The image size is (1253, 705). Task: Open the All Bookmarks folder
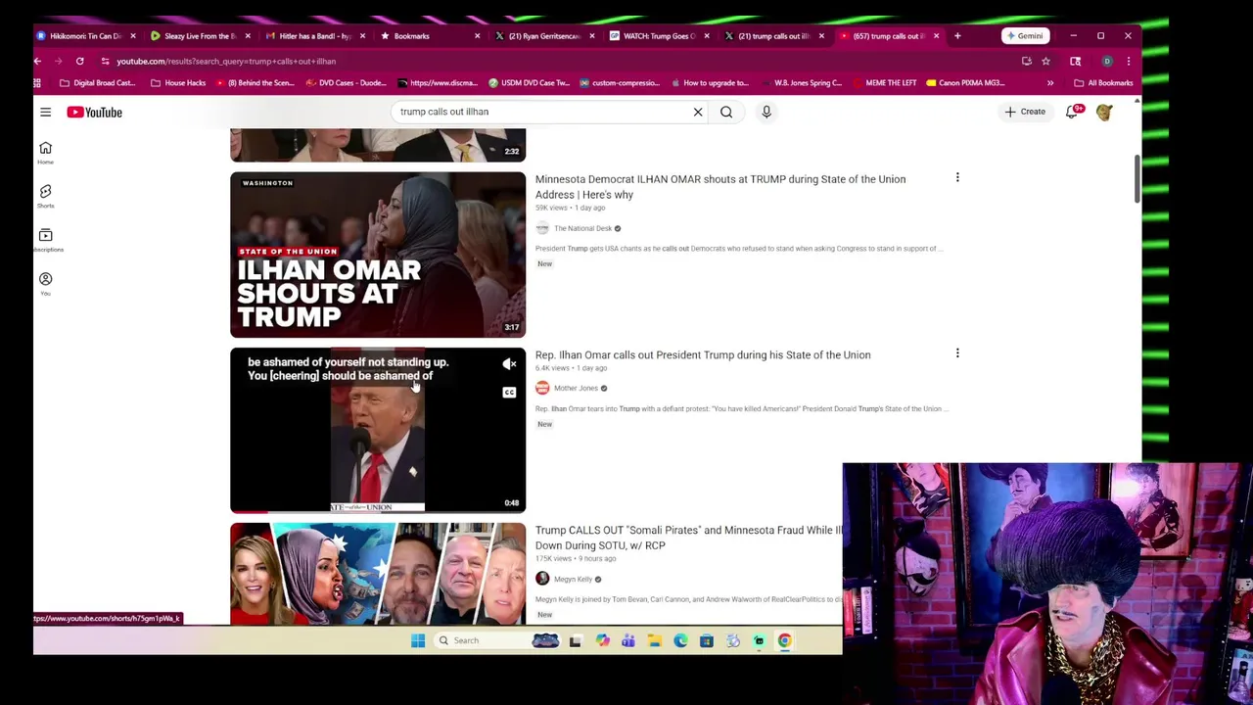1103,83
